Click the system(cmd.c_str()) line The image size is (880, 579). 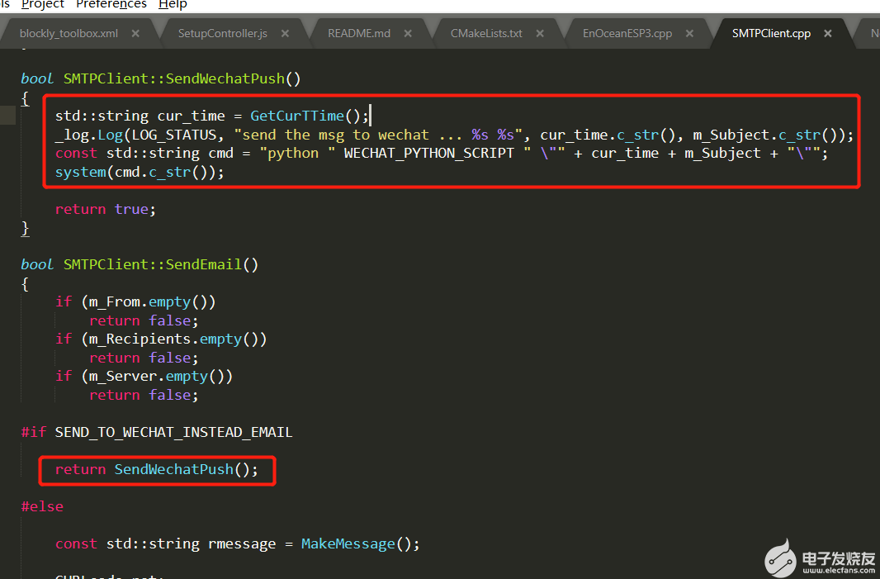(140, 172)
